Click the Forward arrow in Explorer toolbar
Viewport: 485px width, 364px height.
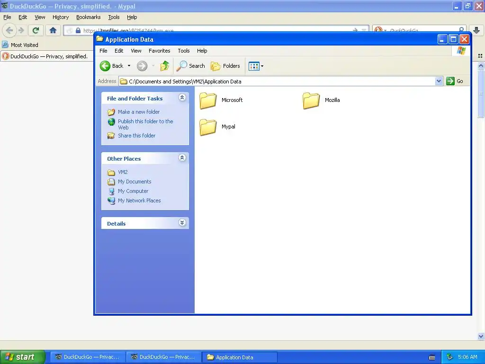click(142, 66)
